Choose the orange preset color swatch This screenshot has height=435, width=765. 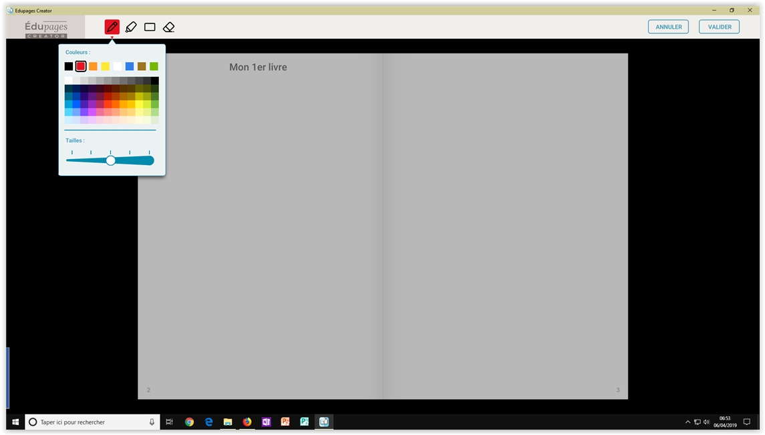pos(93,66)
